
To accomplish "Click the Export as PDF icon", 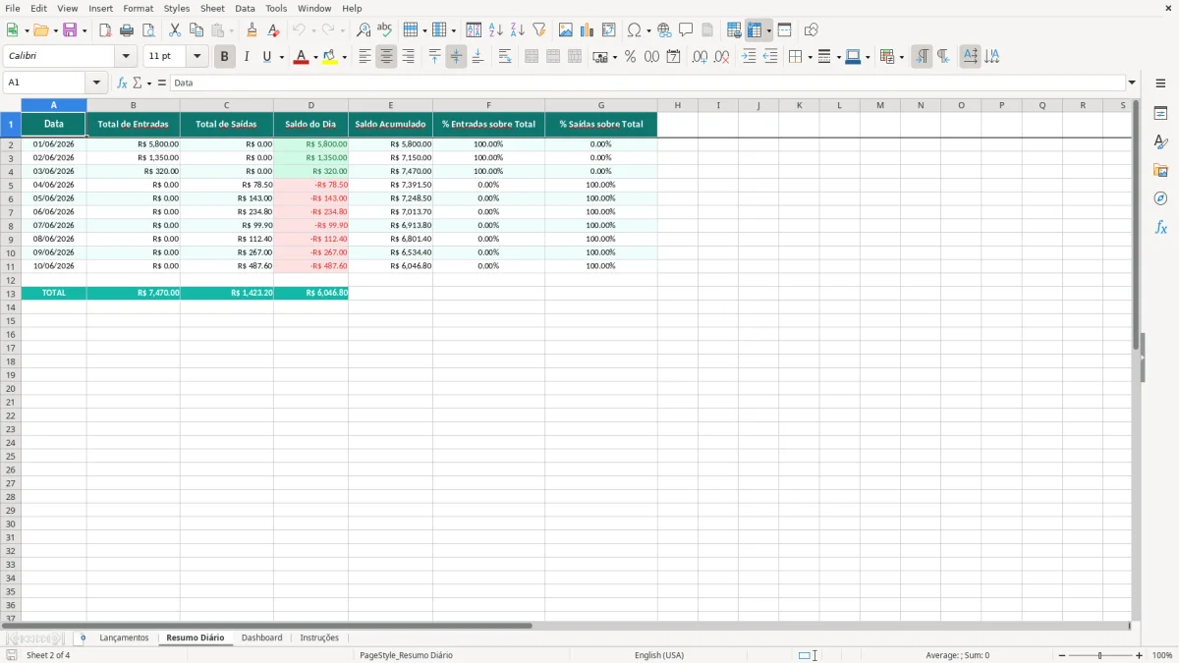I will [105, 30].
